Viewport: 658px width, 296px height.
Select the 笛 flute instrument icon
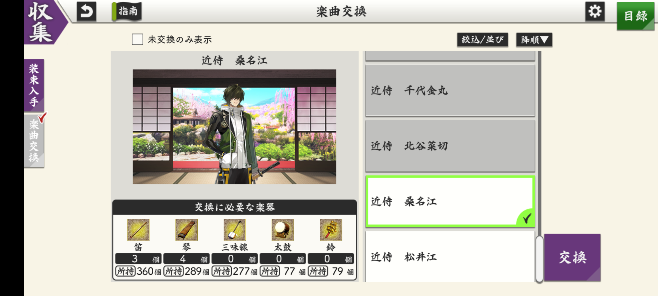[138, 230]
